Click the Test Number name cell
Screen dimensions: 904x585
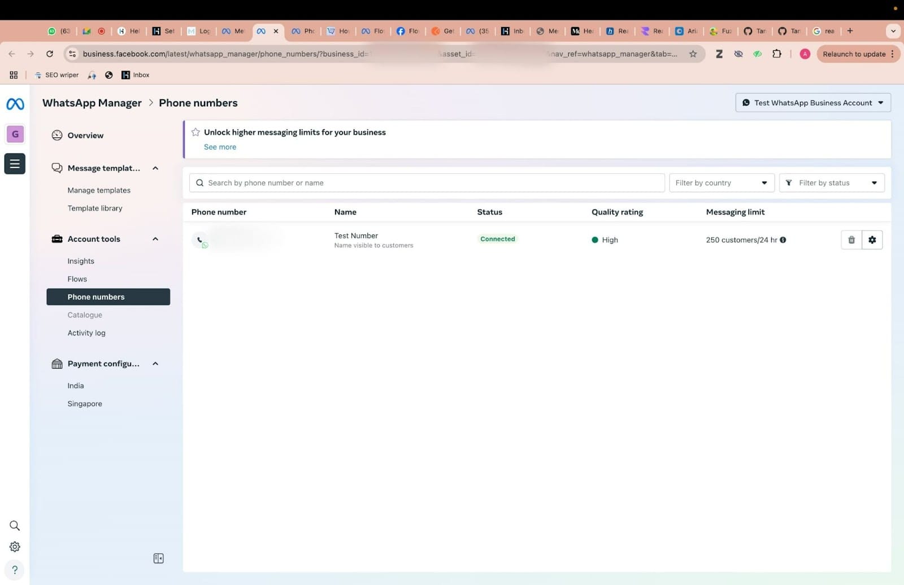(x=373, y=240)
